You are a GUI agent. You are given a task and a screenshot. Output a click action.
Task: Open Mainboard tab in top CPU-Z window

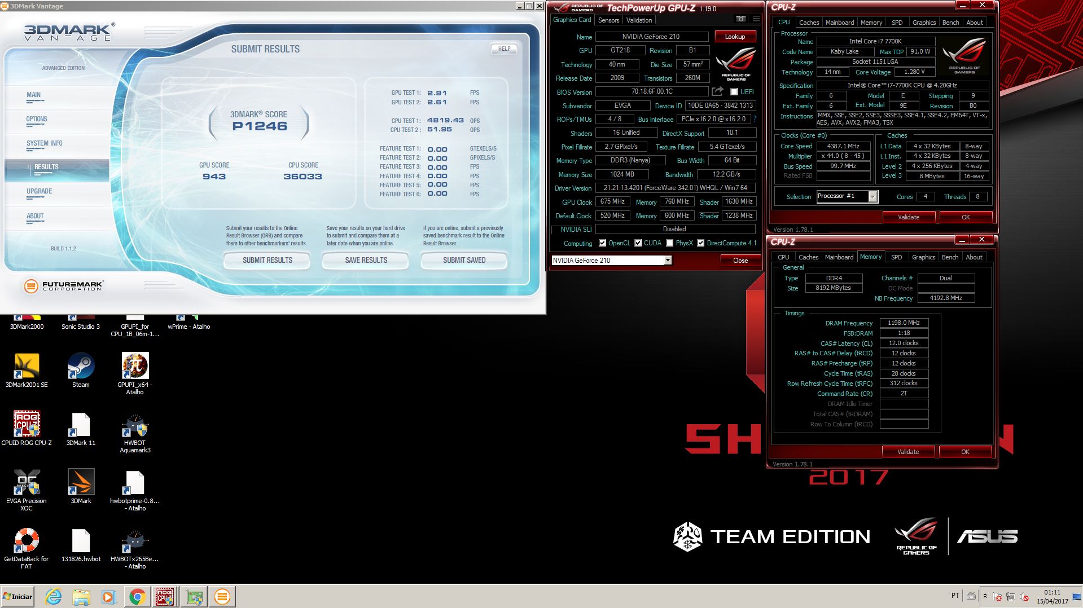839,23
